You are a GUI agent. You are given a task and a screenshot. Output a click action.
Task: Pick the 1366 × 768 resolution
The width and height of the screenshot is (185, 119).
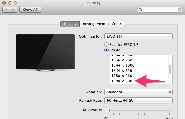pos(122,60)
